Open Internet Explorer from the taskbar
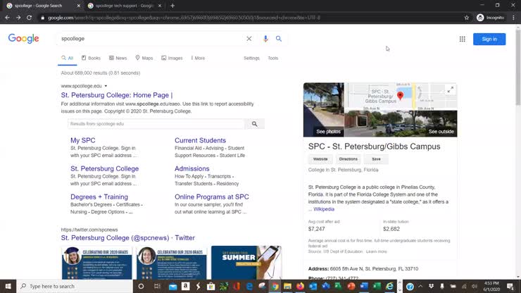The height and width of the screenshot is (293, 521). click(x=389, y=286)
